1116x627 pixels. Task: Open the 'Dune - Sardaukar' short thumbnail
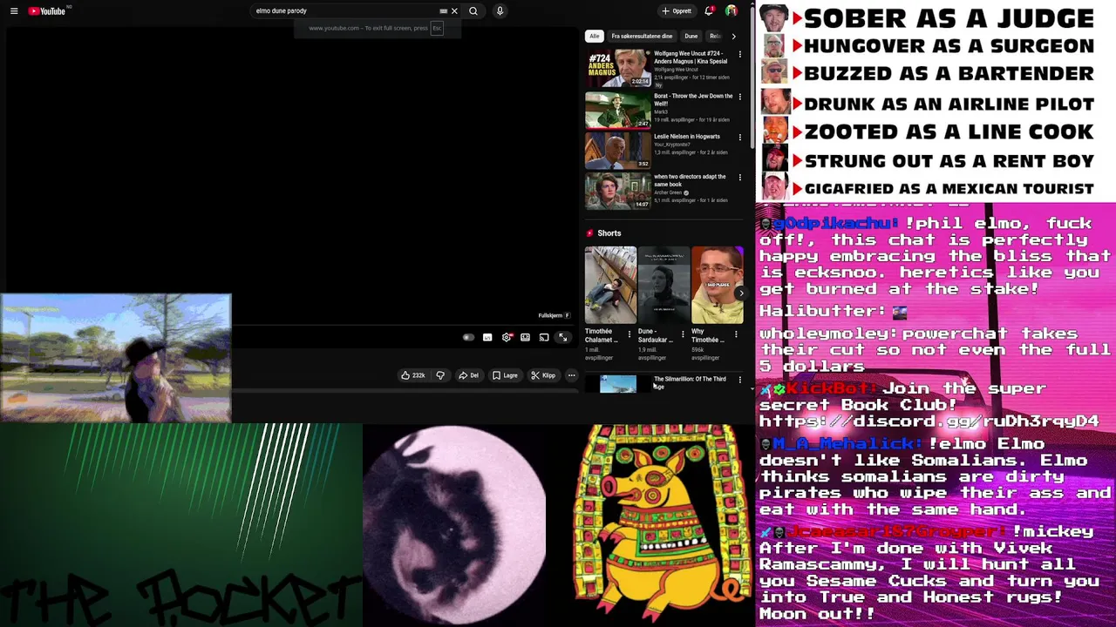pyautogui.click(x=663, y=285)
